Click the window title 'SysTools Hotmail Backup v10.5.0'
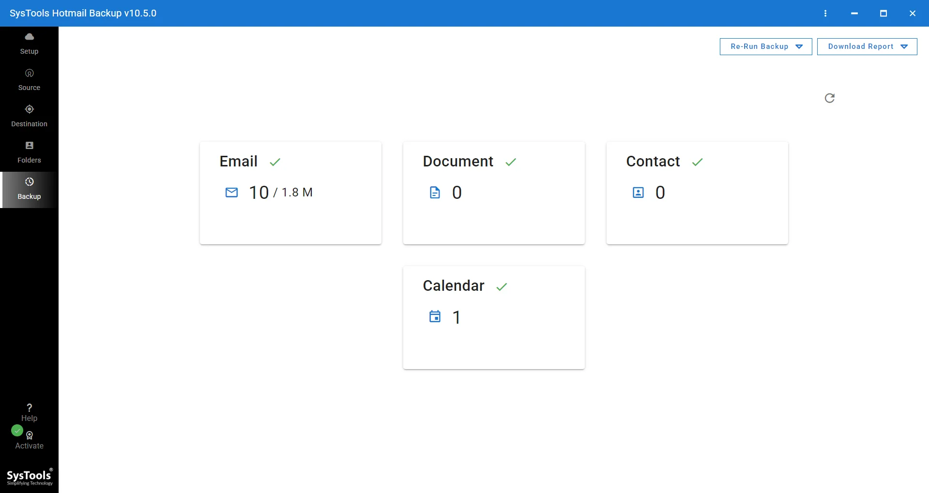This screenshot has height=493, width=929. click(x=83, y=14)
